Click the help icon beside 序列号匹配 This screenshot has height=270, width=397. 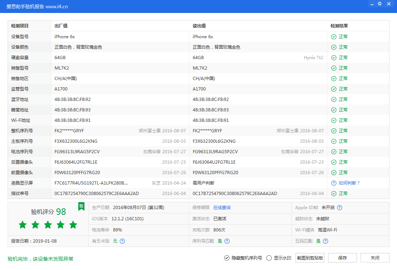coord(227,241)
